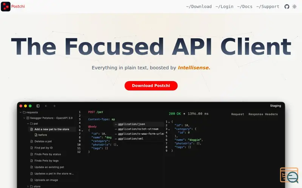
Task: Open 'Updates a pet in the store w...' request
Action: tap(54, 173)
